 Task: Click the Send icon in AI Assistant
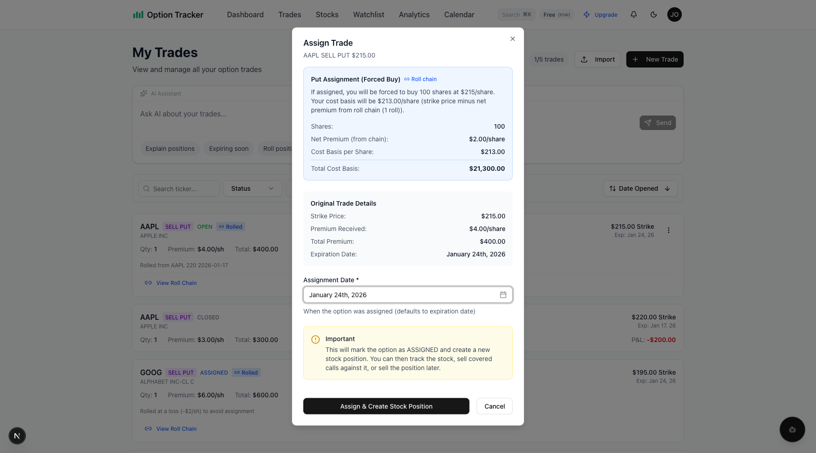coord(648,122)
